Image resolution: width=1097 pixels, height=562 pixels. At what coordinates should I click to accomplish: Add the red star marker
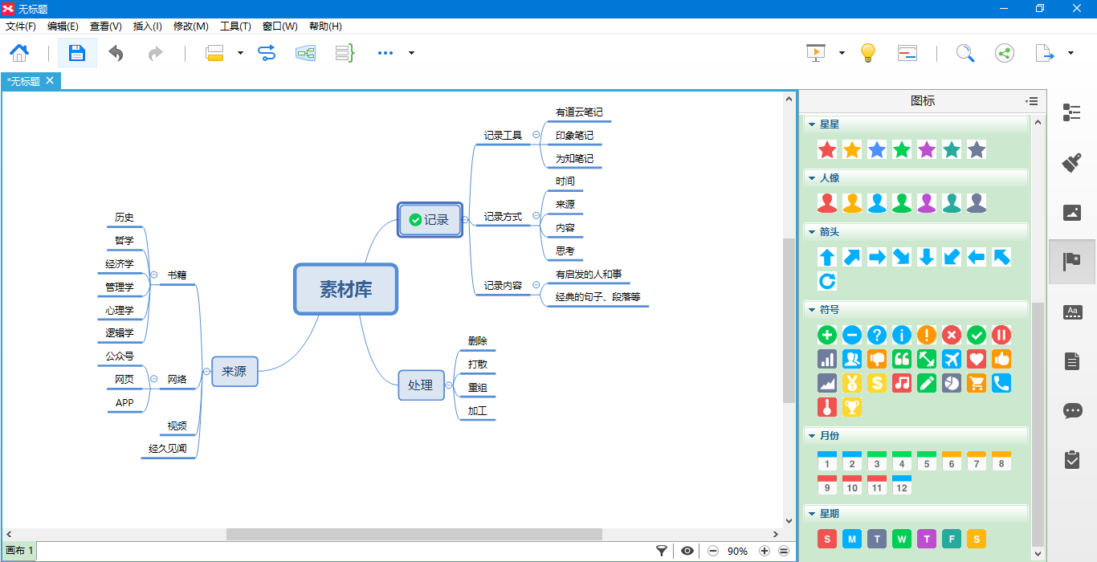coord(827,149)
